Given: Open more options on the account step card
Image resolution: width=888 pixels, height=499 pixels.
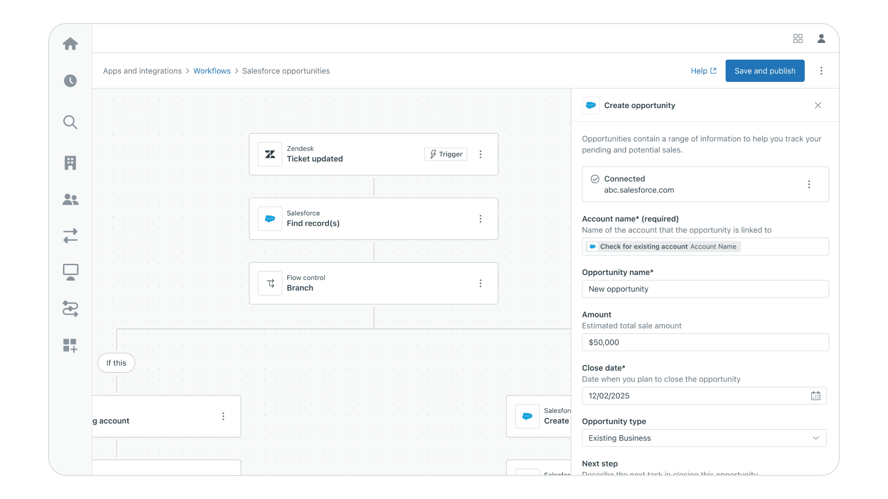Looking at the screenshot, I should [x=223, y=416].
